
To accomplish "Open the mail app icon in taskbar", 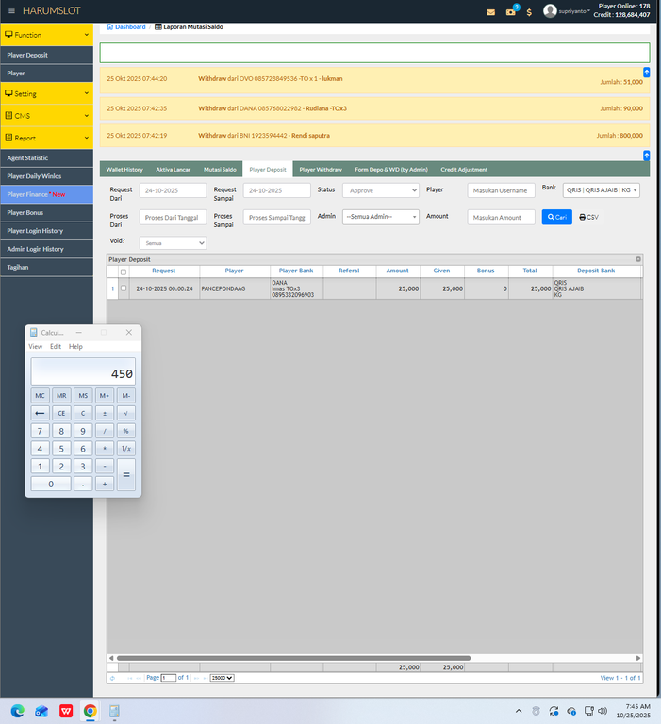I will point(41,711).
